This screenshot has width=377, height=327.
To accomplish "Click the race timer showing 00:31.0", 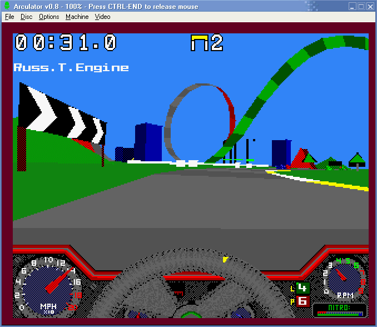I will click(x=66, y=43).
